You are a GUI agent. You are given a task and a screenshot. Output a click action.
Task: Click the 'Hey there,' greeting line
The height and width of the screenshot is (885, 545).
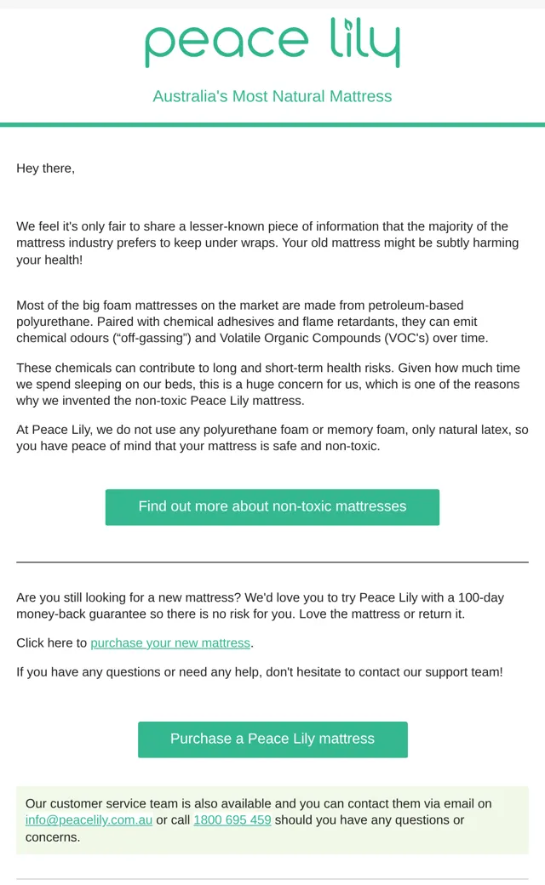46,168
